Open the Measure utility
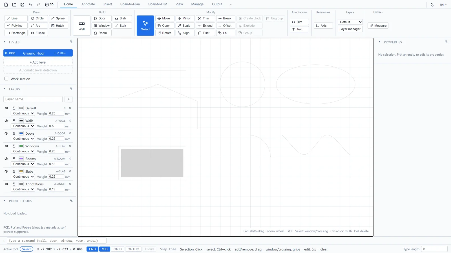 pyautogui.click(x=378, y=26)
